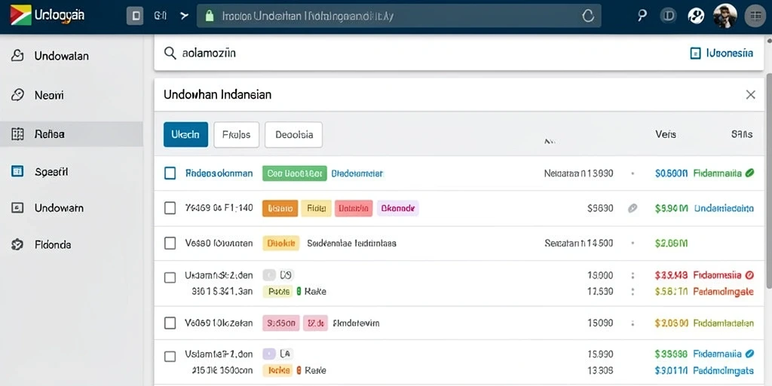Click the magnifier icon in search field
Image resolution: width=772 pixels, height=386 pixels.
pyautogui.click(x=170, y=54)
